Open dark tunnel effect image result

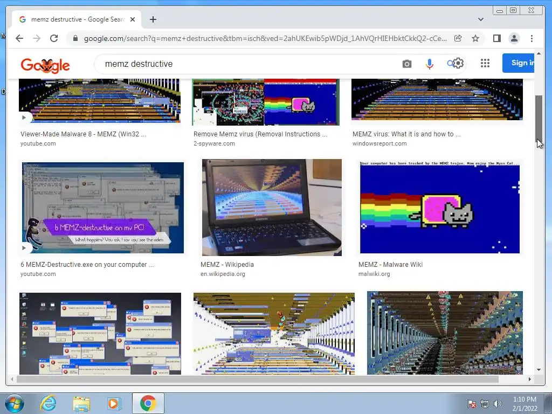(445, 333)
